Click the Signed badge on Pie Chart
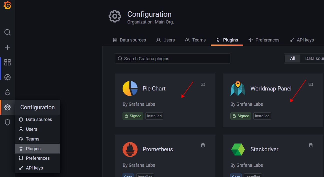 tap(133, 116)
